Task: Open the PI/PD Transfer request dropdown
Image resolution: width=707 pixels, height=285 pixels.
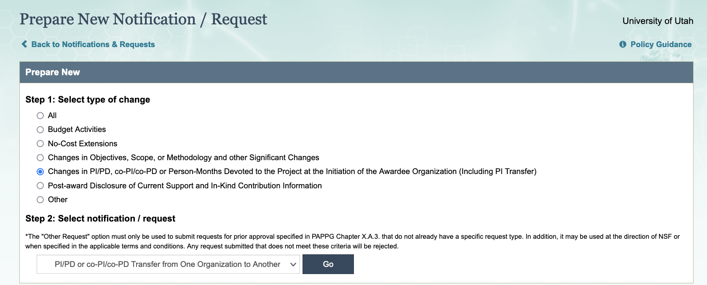Action: tap(168, 264)
